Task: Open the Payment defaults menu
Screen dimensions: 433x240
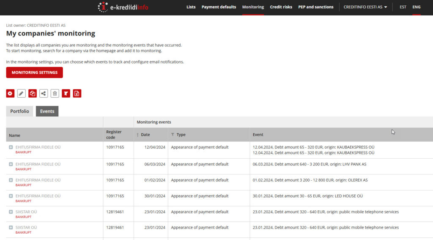Action: 219,7
